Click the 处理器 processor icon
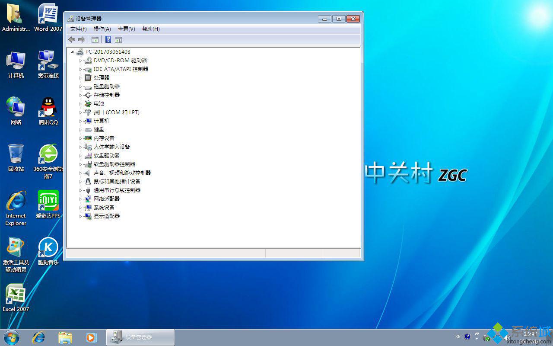 coord(88,77)
